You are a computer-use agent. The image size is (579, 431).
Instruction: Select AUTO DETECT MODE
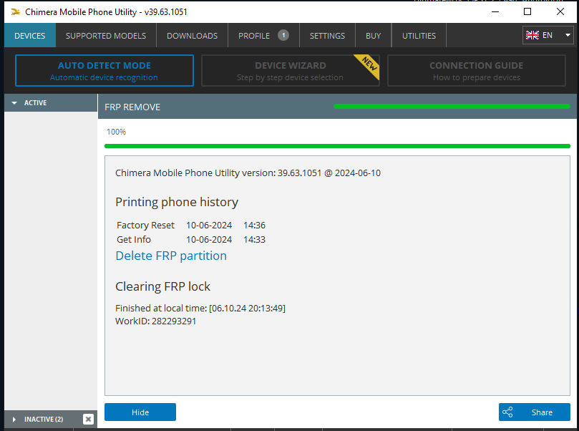click(x=104, y=71)
